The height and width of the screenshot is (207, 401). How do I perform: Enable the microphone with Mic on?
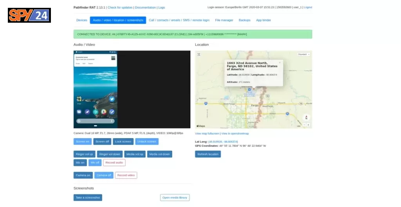click(80, 162)
